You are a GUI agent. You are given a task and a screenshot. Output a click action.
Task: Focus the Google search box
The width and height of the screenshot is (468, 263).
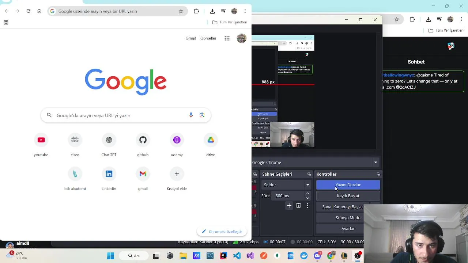pyautogui.click(x=126, y=115)
